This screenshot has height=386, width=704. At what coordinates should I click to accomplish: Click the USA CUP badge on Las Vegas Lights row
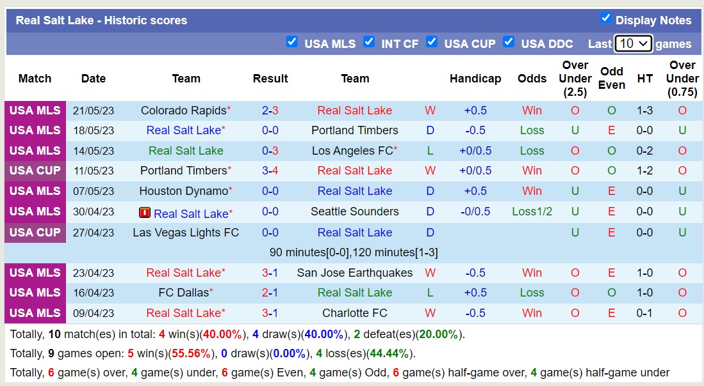coord(35,233)
